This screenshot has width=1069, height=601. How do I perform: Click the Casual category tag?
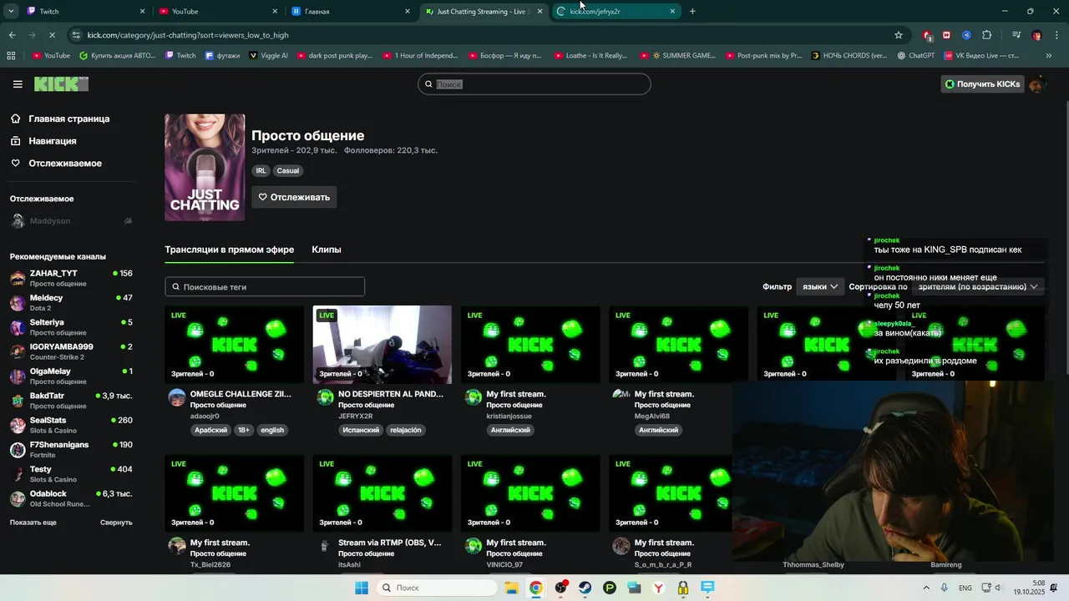[288, 171]
